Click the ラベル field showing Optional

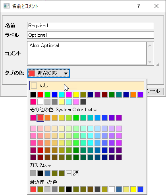[x=91, y=35]
